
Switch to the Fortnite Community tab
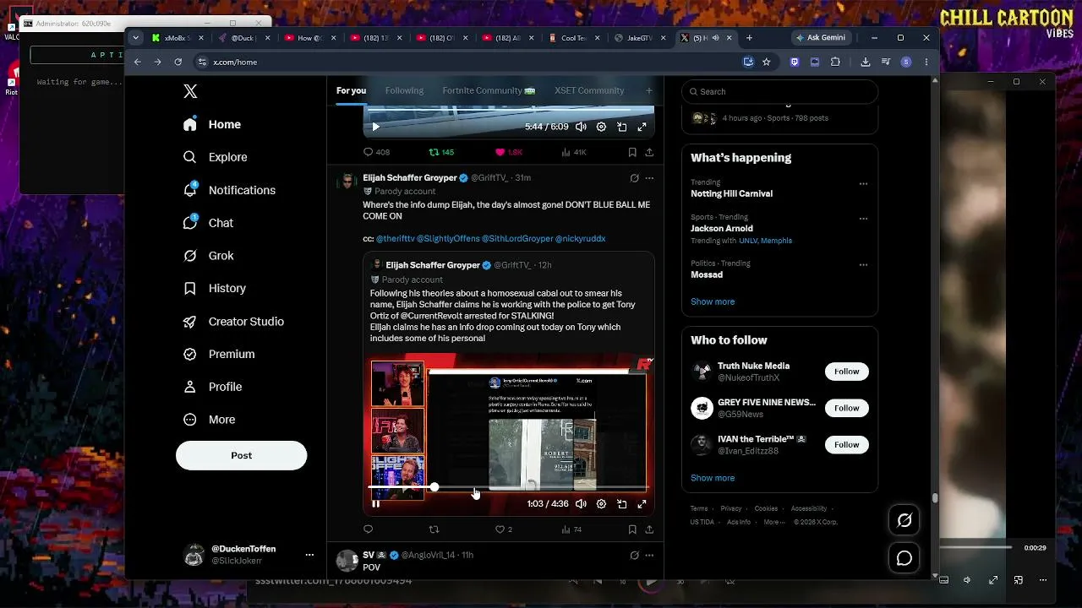click(x=489, y=90)
